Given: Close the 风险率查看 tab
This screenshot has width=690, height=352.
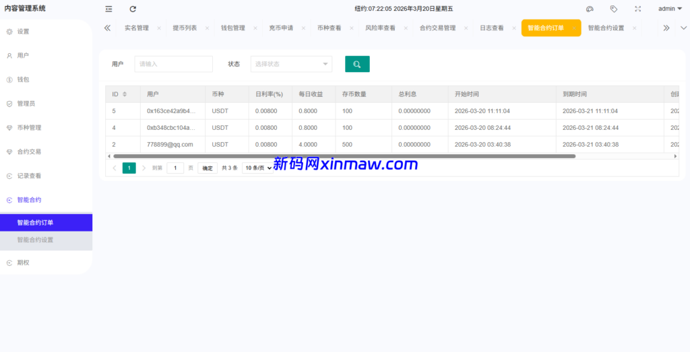Looking at the screenshot, I should tap(405, 28).
